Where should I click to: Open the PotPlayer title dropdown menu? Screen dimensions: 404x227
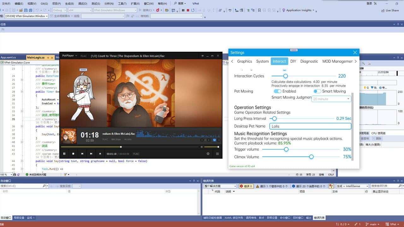pyautogui.click(x=70, y=56)
